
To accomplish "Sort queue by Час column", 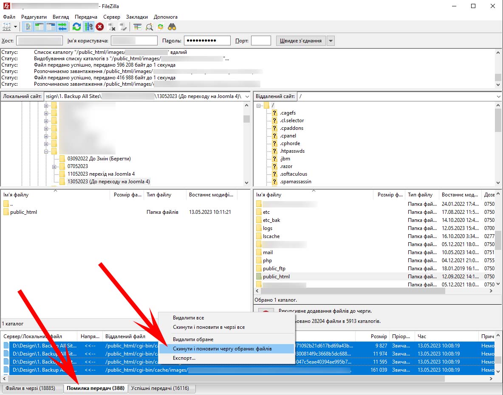I will (446, 336).
